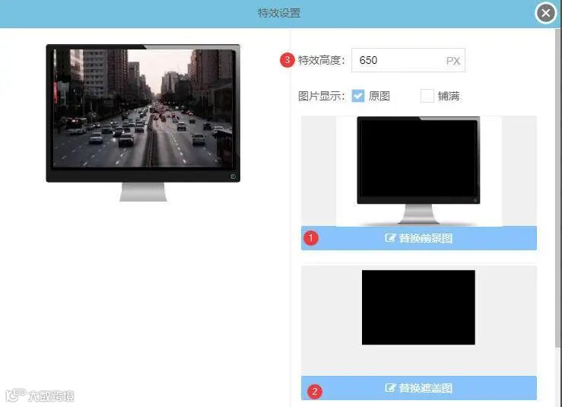Screen dimensions: 562x407
Task: Click the 图片显示 label
Action: coord(322,96)
